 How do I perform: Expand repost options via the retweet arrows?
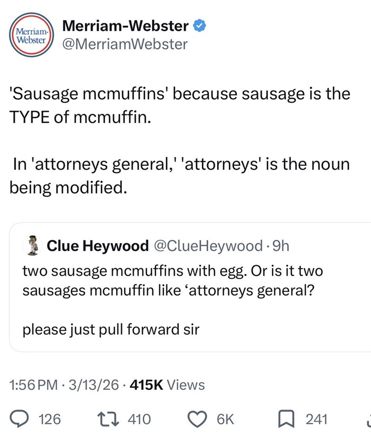(x=109, y=419)
